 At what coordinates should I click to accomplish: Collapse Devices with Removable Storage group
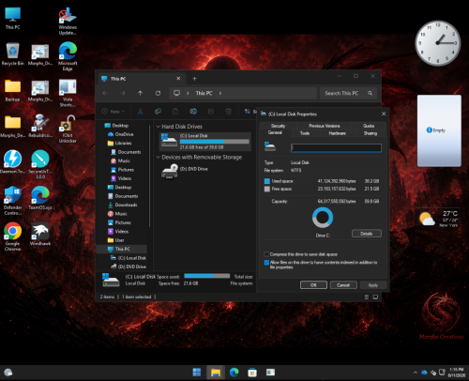click(x=159, y=158)
